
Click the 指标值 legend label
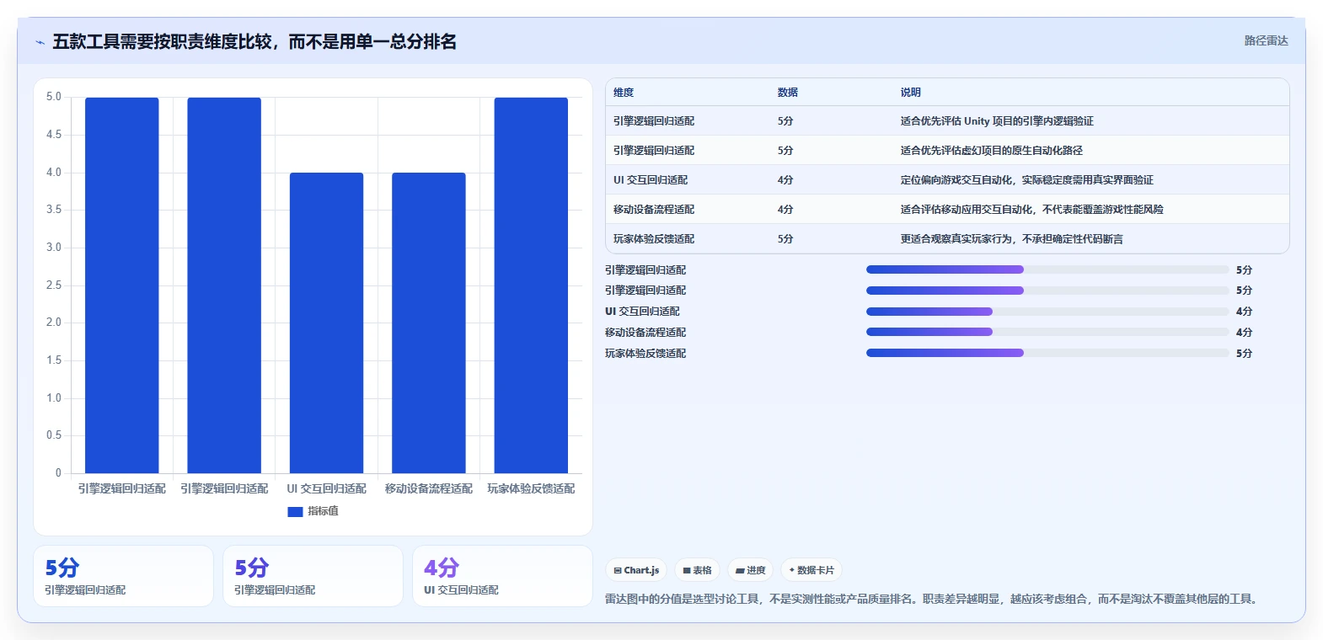[323, 511]
